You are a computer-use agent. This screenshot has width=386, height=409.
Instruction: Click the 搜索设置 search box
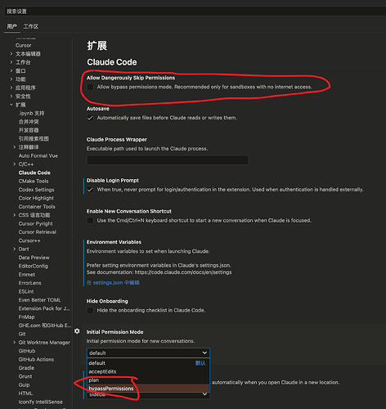click(195, 11)
